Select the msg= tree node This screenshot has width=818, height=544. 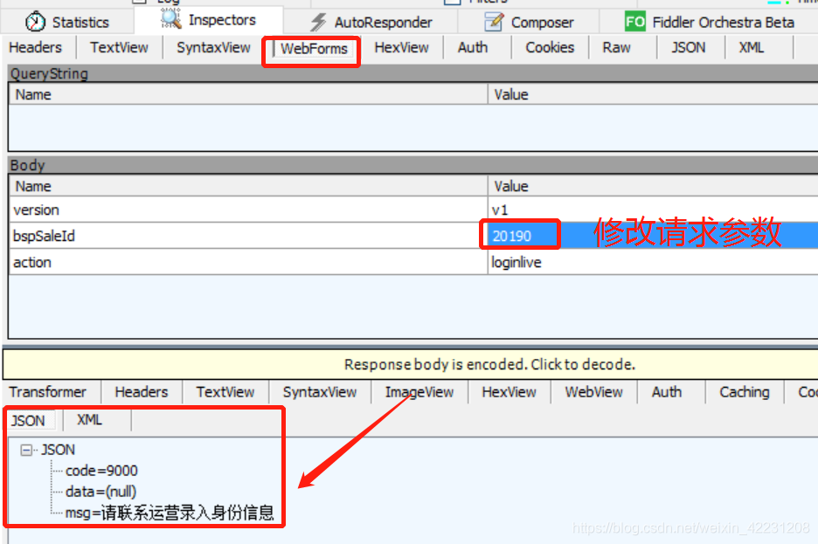tap(170, 513)
